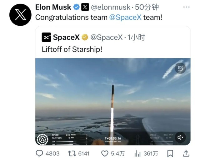Click Elon Musk's X profile avatar

[21, 15]
